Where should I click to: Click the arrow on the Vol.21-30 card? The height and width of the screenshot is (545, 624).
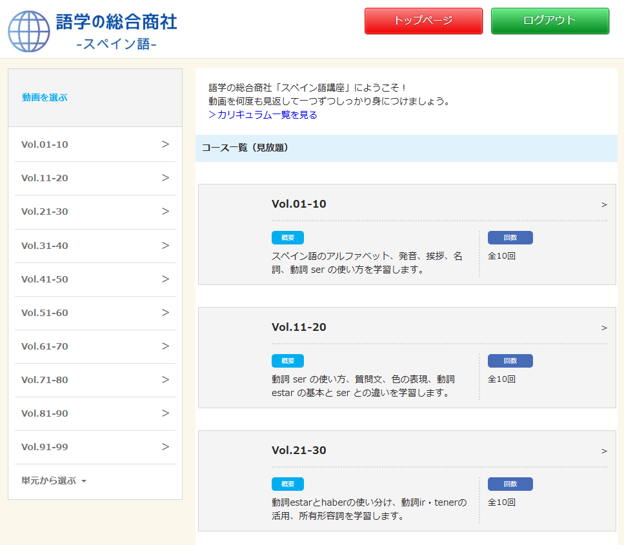pos(604,451)
